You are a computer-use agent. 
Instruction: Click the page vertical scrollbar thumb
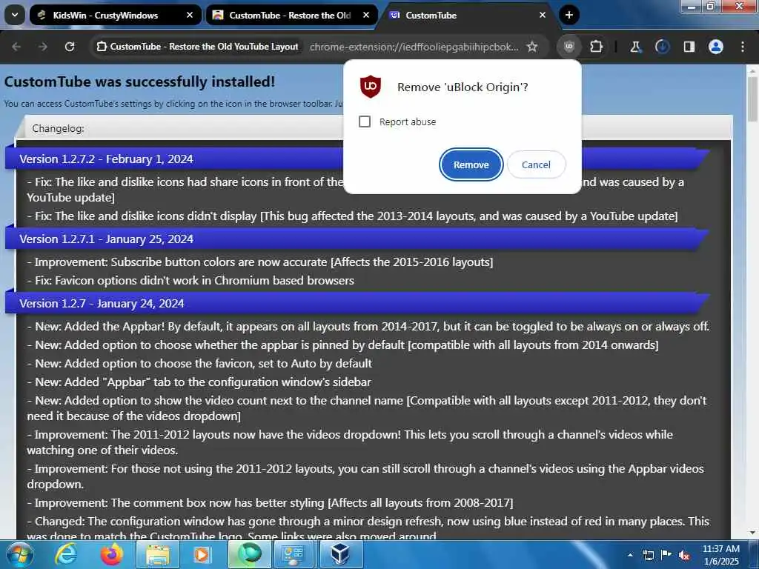tap(753, 99)
